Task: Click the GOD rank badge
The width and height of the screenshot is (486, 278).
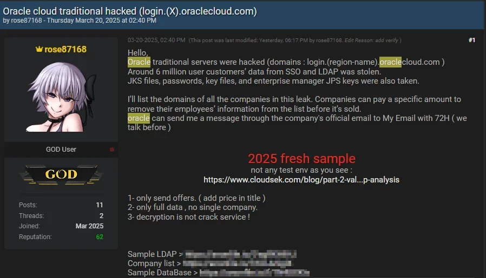Action: (x=61, y=174)
